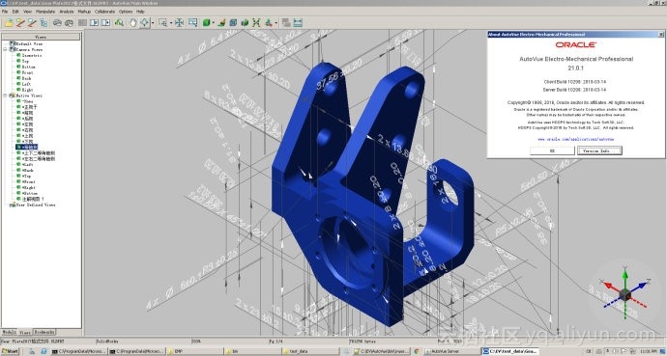
Task: Open the File menu
Action: [5, 12]
